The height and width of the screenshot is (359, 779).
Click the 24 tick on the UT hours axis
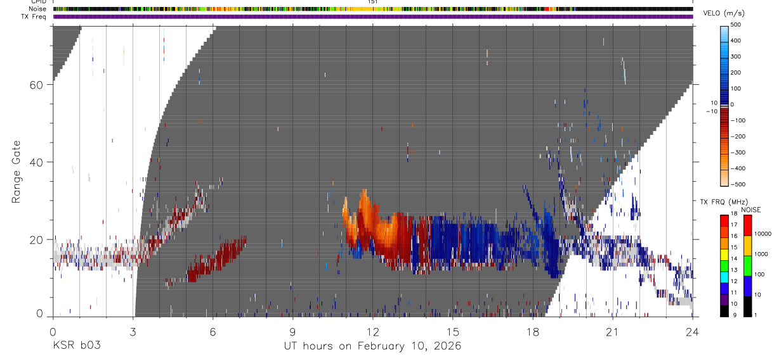(692, 332)
